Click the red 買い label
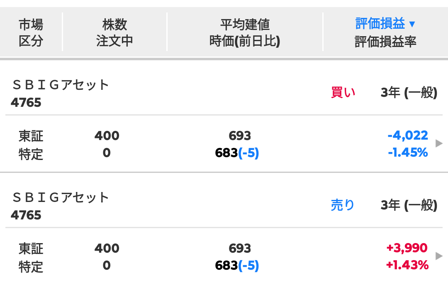The width and height of the screenshot is (448, 288). [x=343, y=93]
